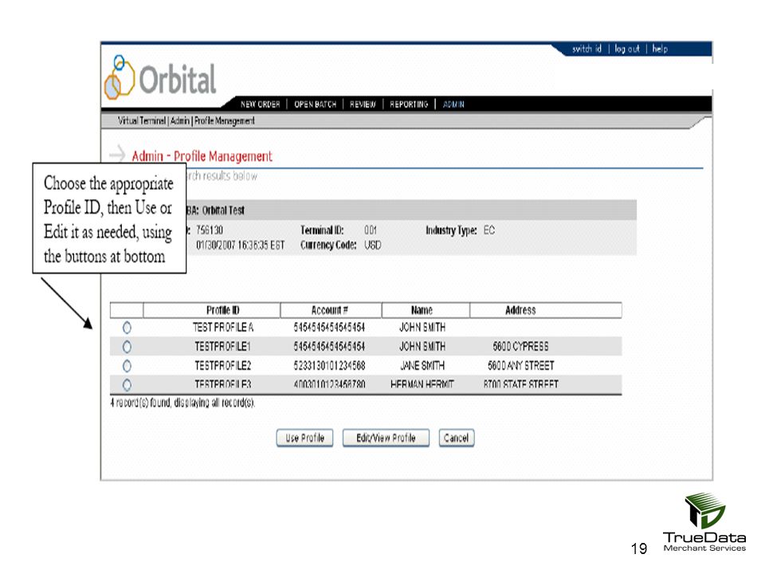Click the 4 record(s) found status text
Image resolution: width=765 pixels, height=574 pixels.
182,403
